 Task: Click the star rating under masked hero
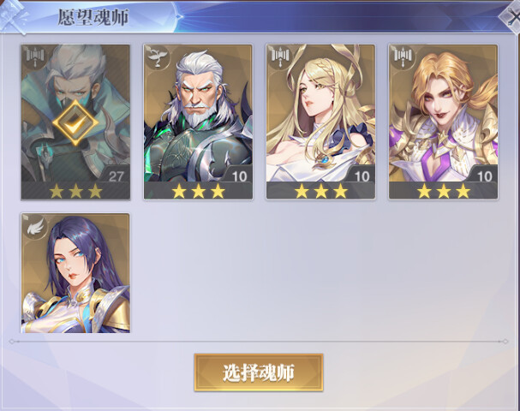[x=75, y=191]
